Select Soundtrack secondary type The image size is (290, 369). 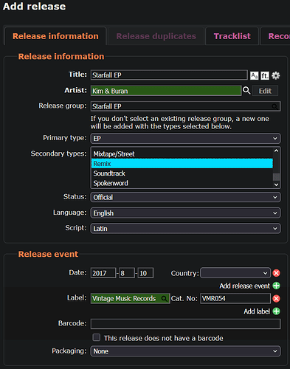tap(182, 173)
